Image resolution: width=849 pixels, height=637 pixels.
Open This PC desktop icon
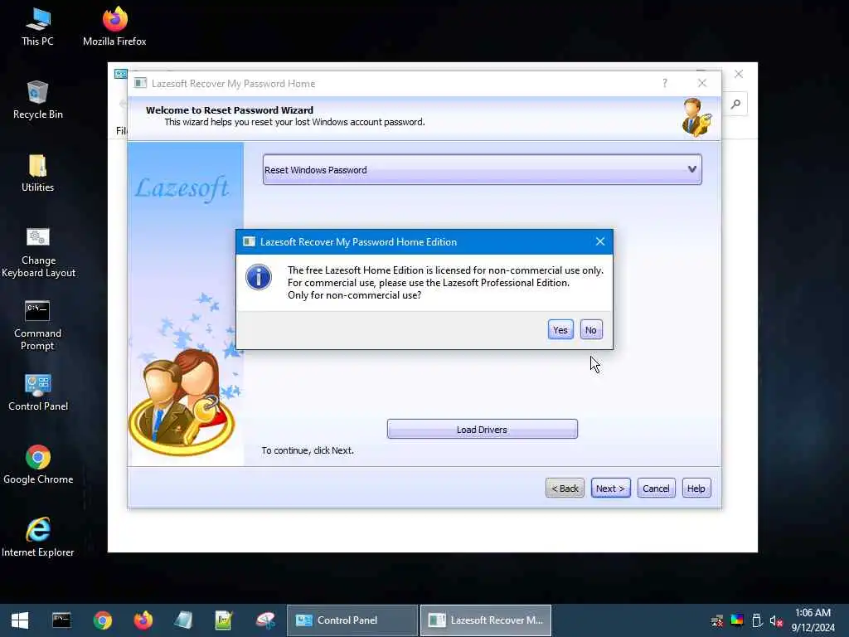38,27
